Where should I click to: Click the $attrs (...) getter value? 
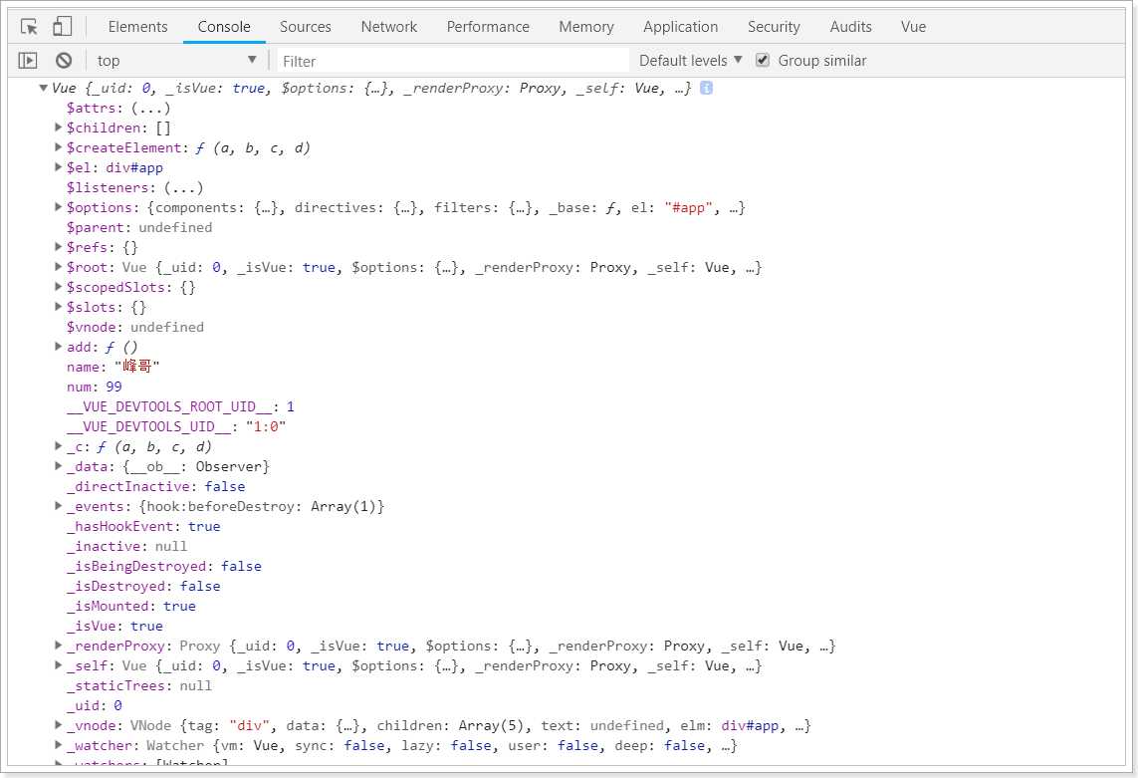pos(151,109)
